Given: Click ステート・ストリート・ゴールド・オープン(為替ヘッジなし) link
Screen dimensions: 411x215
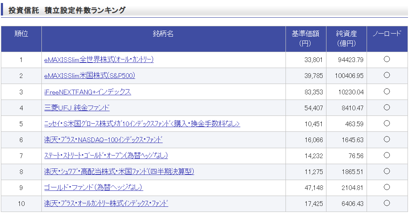Looking at the screenshot, I should click(106, 156).
